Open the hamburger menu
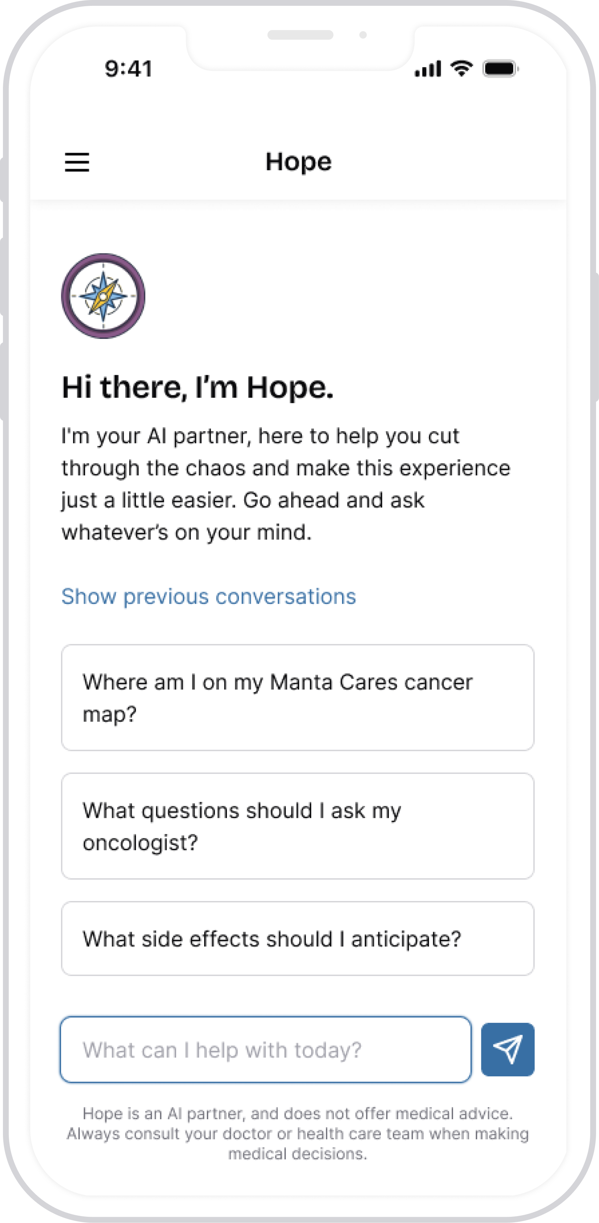 pyautogui.click(x=77, y=162)
